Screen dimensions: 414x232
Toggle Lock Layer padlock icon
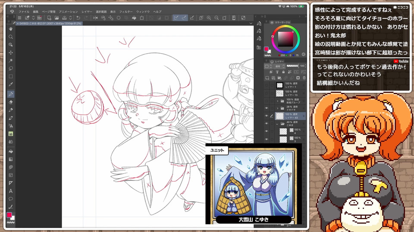284,72
